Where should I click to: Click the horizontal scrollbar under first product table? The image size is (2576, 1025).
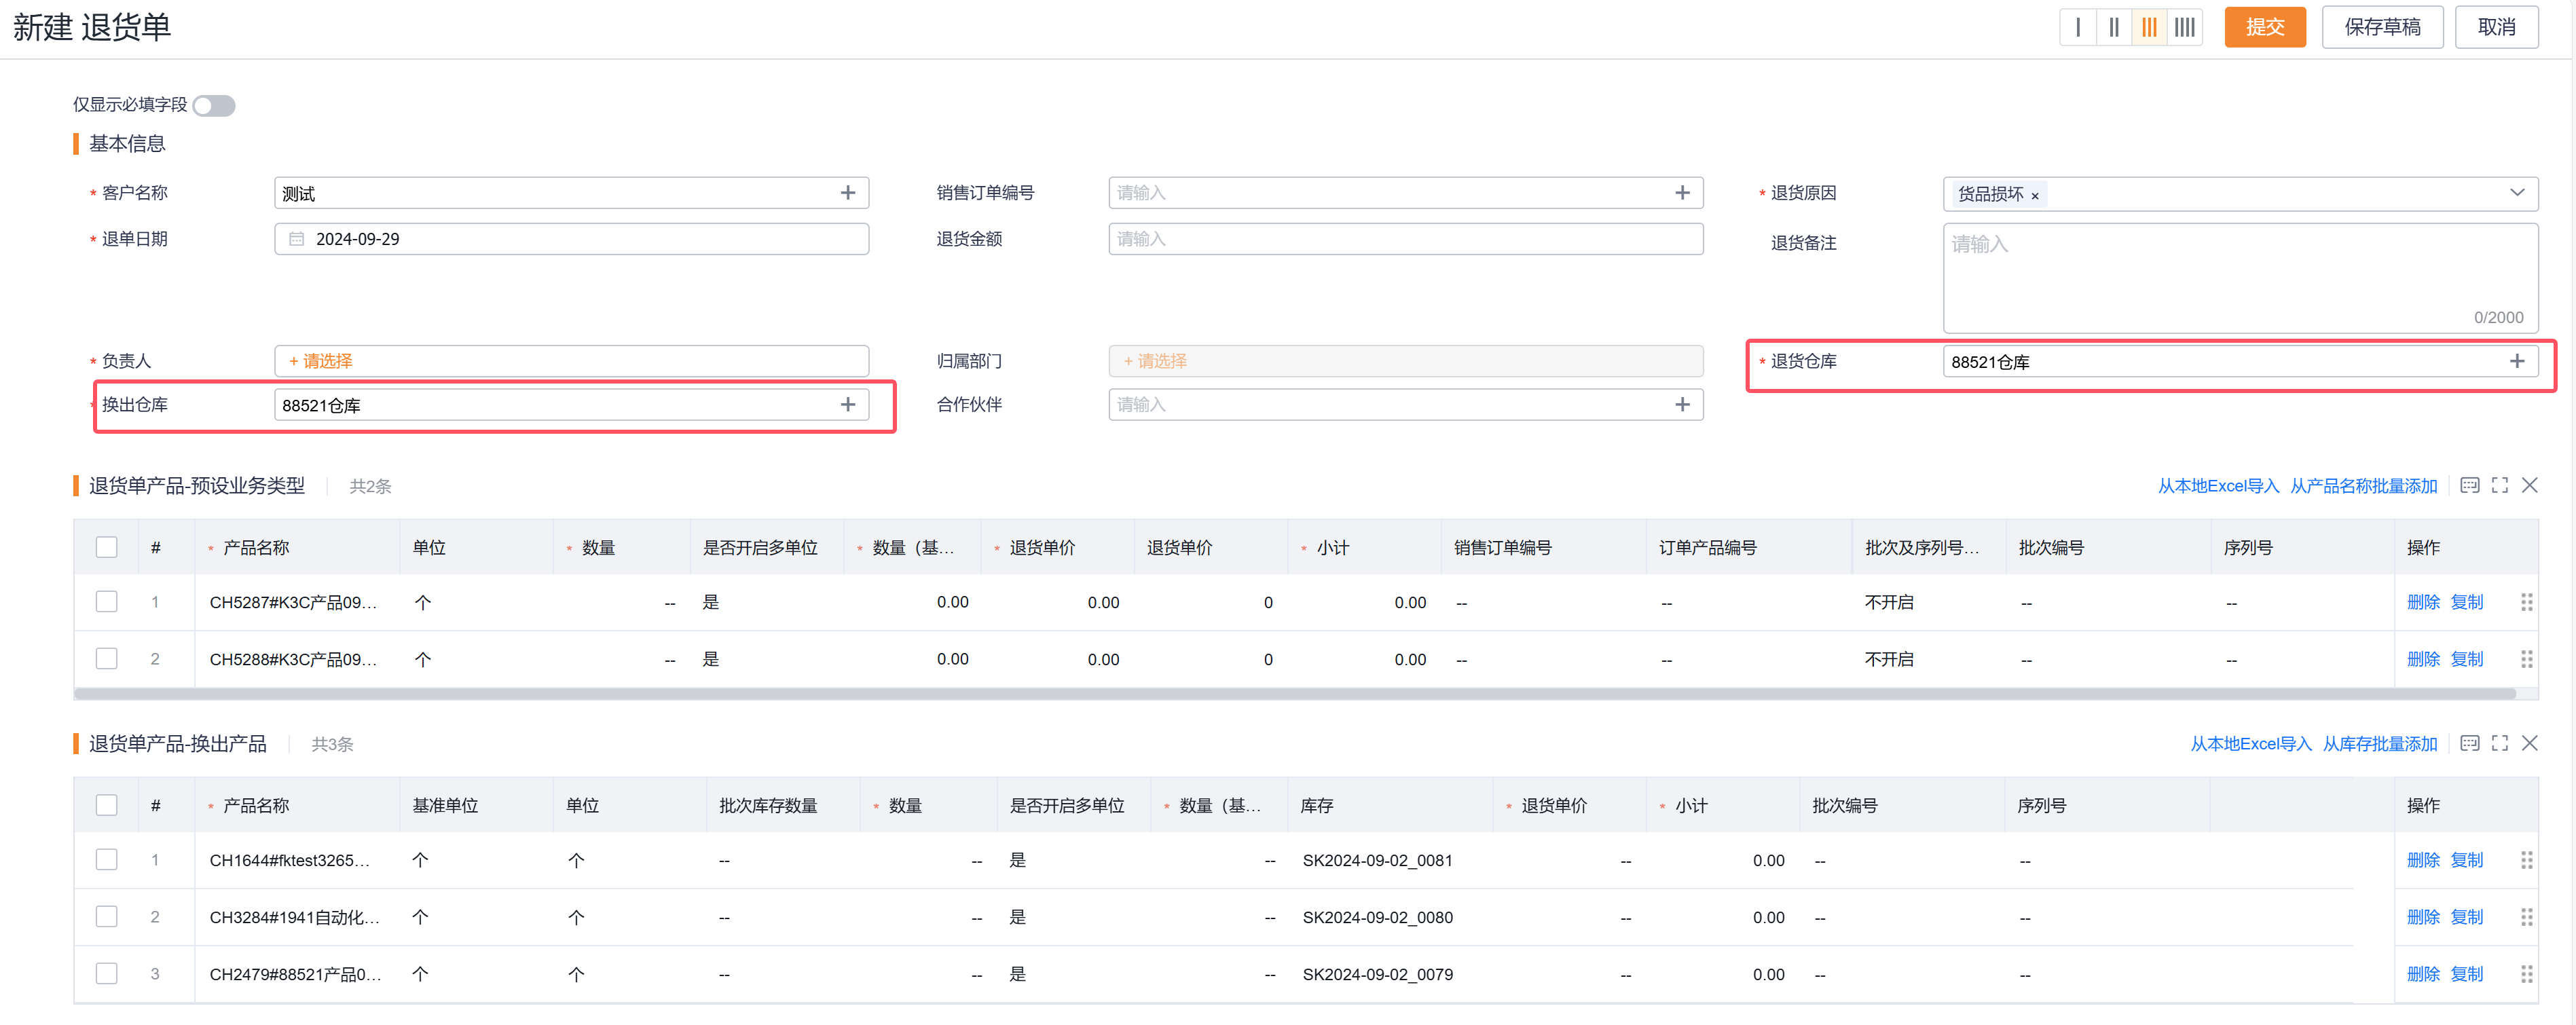[1294, 693]
